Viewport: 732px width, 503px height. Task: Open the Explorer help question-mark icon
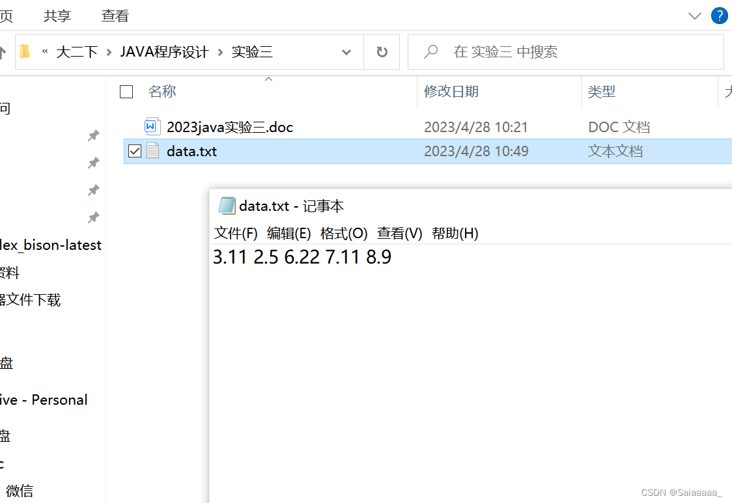[720, 16]
